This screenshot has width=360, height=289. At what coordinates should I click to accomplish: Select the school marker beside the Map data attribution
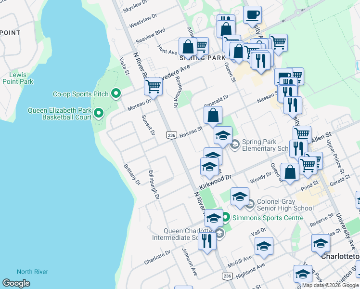pyautogui.click(x=303, y=275)
